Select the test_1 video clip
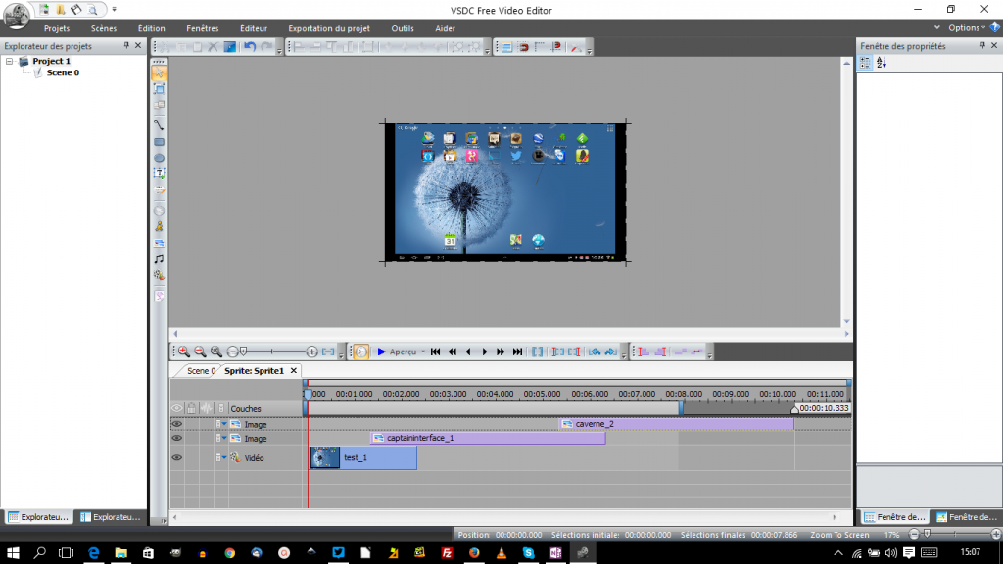1003x564 pixels. (x=363, y=457)
